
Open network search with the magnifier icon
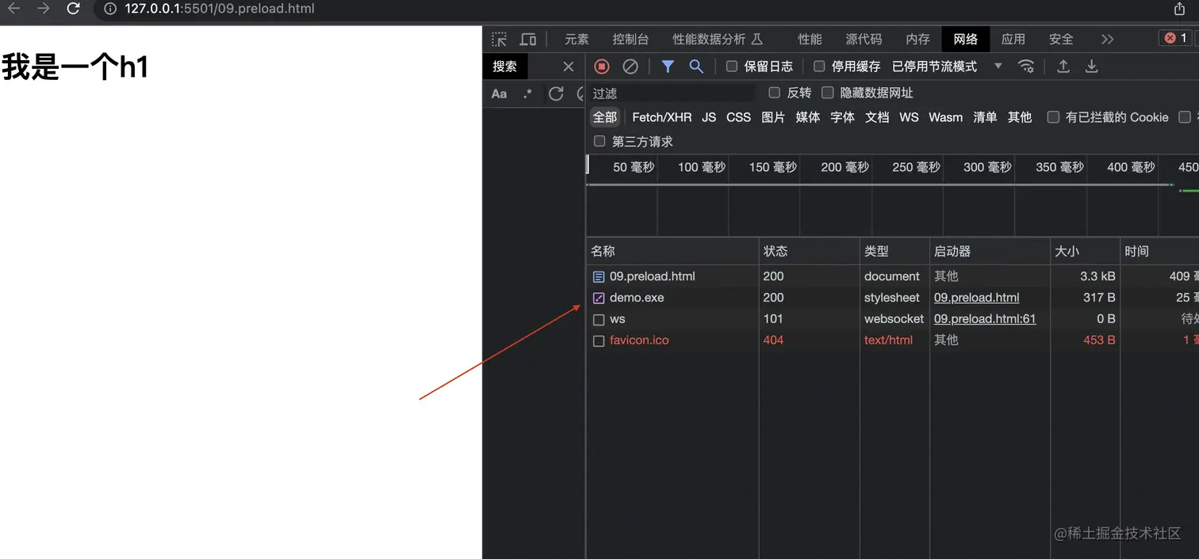coord(696,67)
